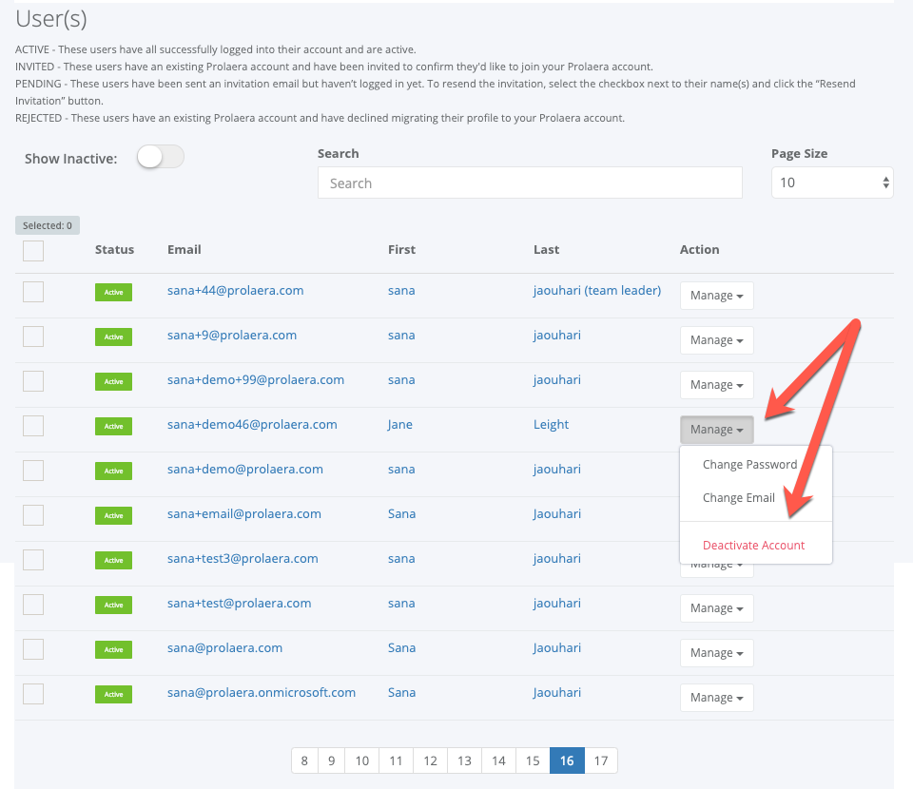The image size is (913, 789).
Task: Click the Status column header
Action: 114,250
